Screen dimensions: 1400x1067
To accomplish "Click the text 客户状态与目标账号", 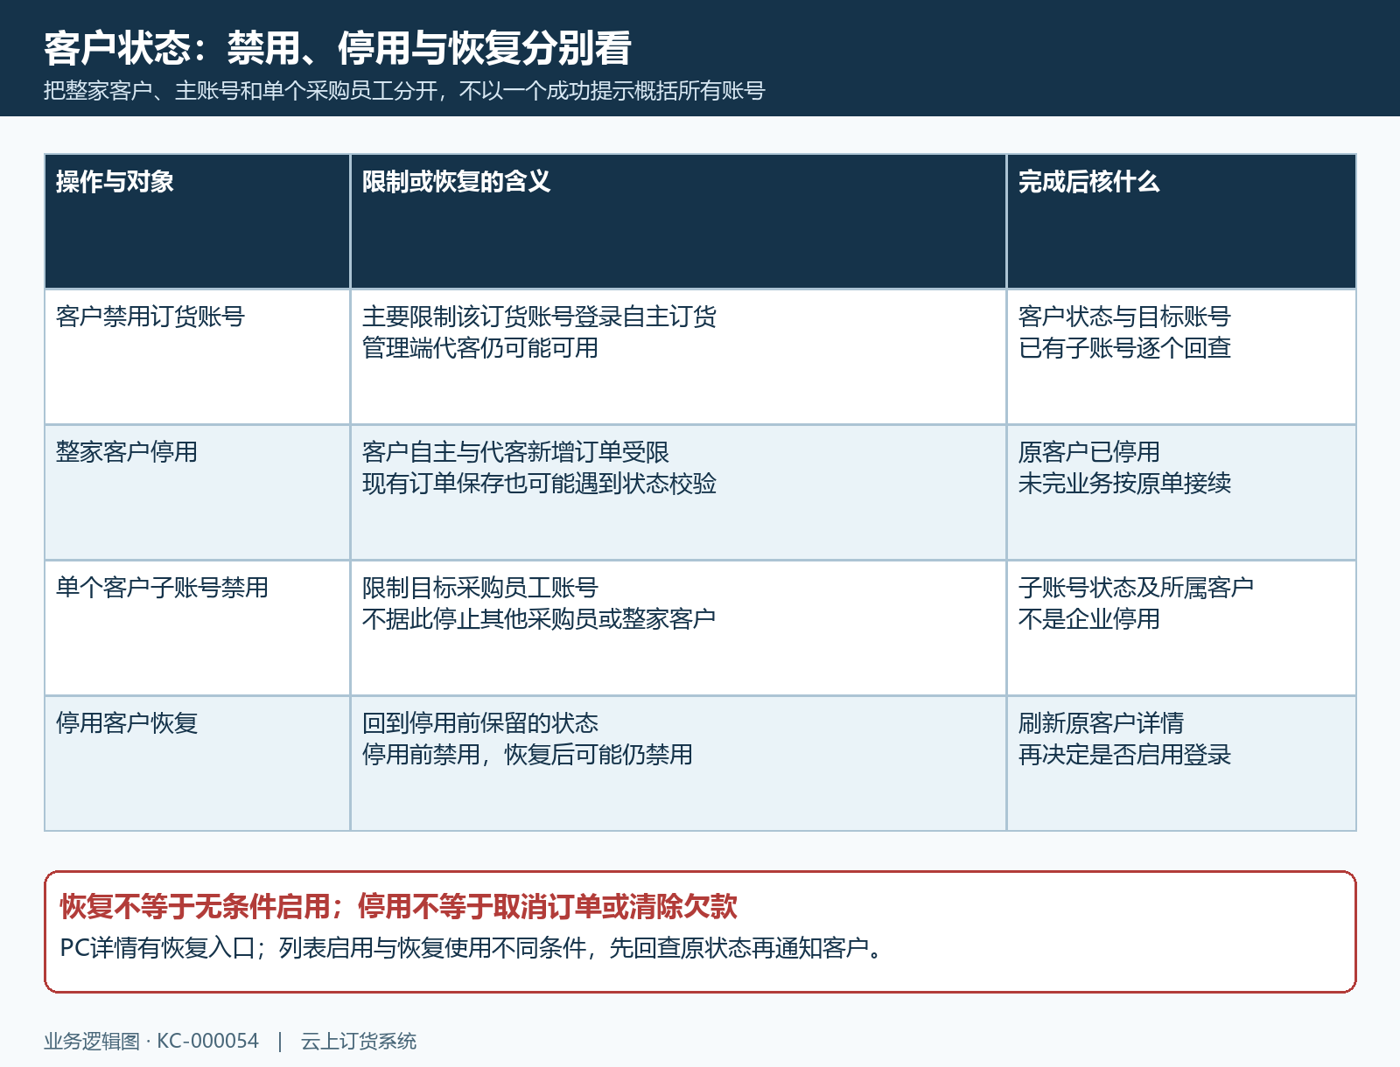I will (1124, 317).
